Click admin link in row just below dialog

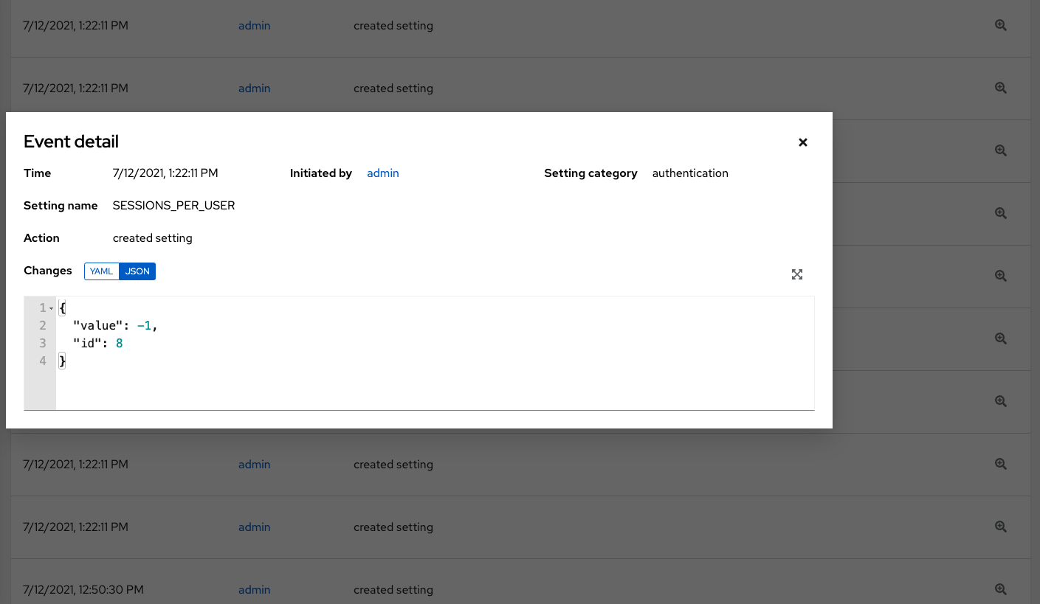point(254,465)
